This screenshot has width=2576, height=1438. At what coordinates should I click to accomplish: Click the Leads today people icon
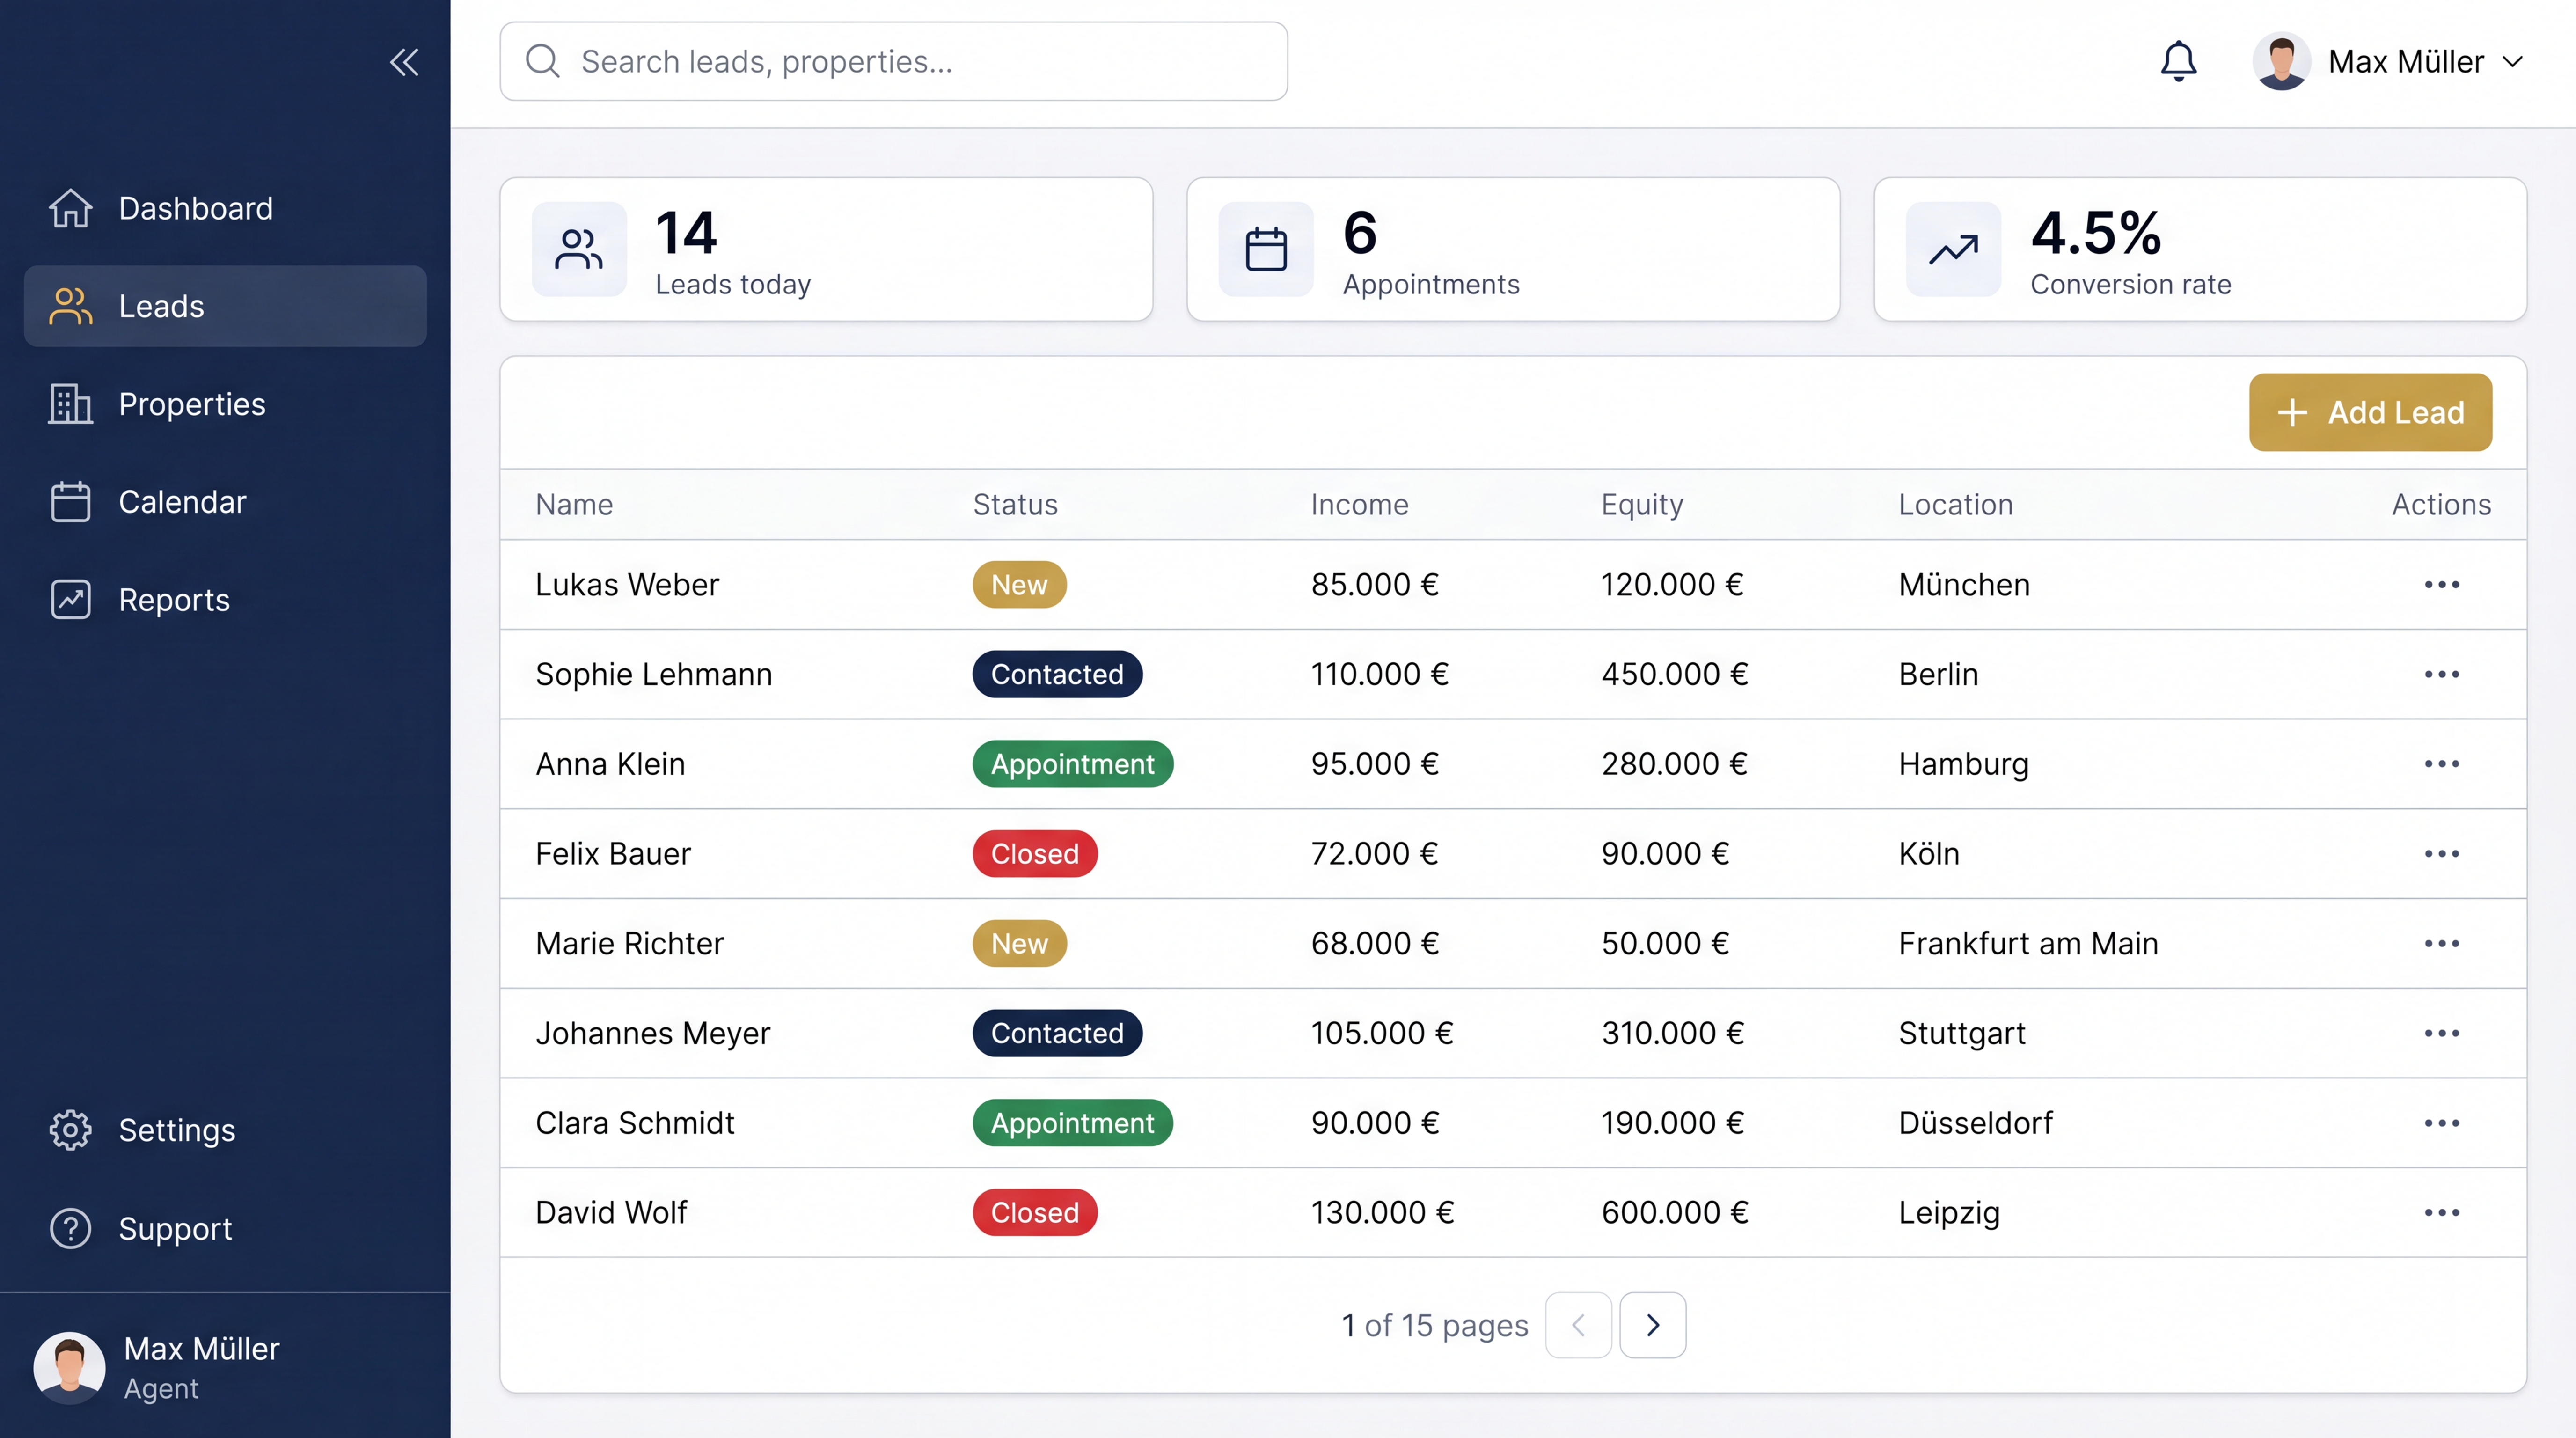point(579,249)
